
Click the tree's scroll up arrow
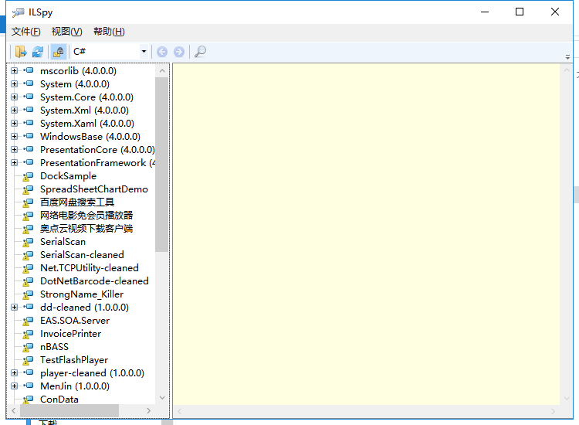point(162,70)
